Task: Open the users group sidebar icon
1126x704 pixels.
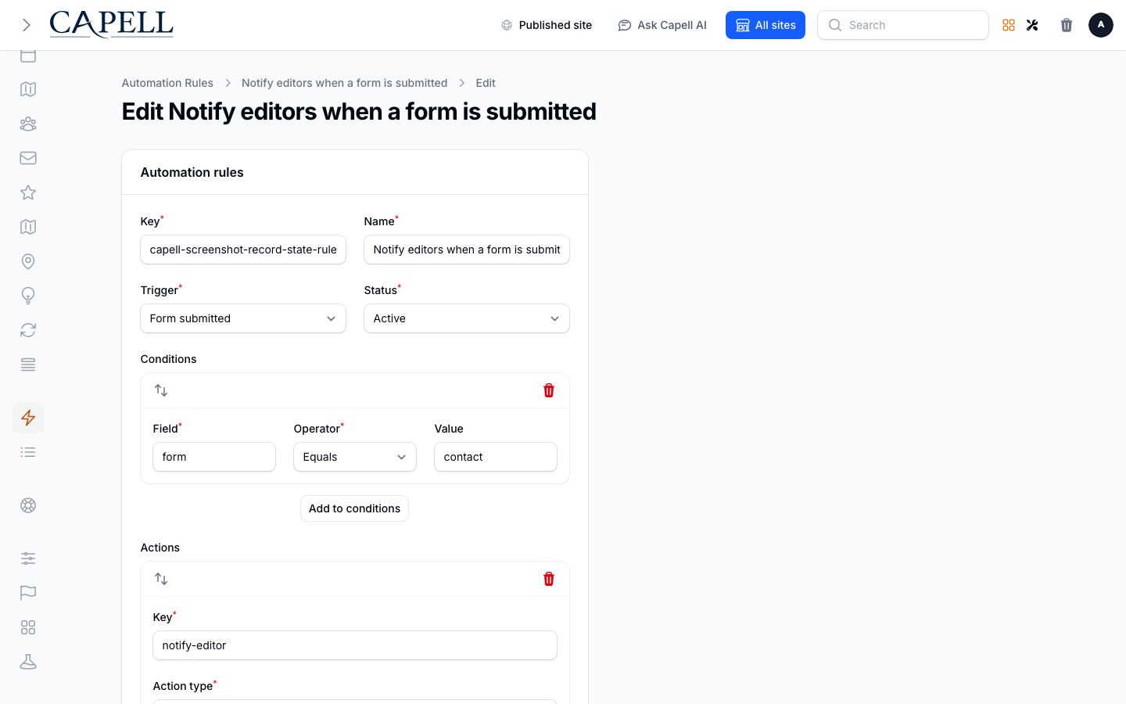Action: point(28,124)
